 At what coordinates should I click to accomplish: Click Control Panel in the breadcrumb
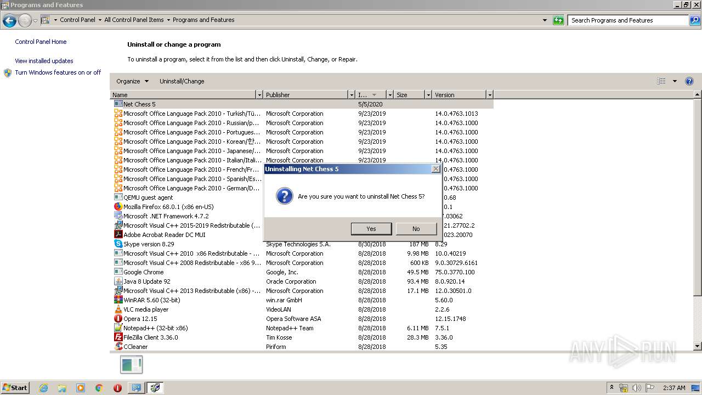(77, 20)
